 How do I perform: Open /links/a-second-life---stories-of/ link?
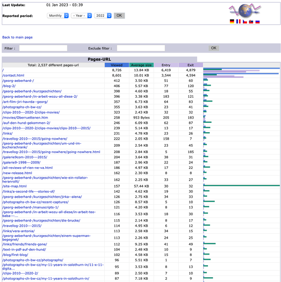click(x=28, y=191)
